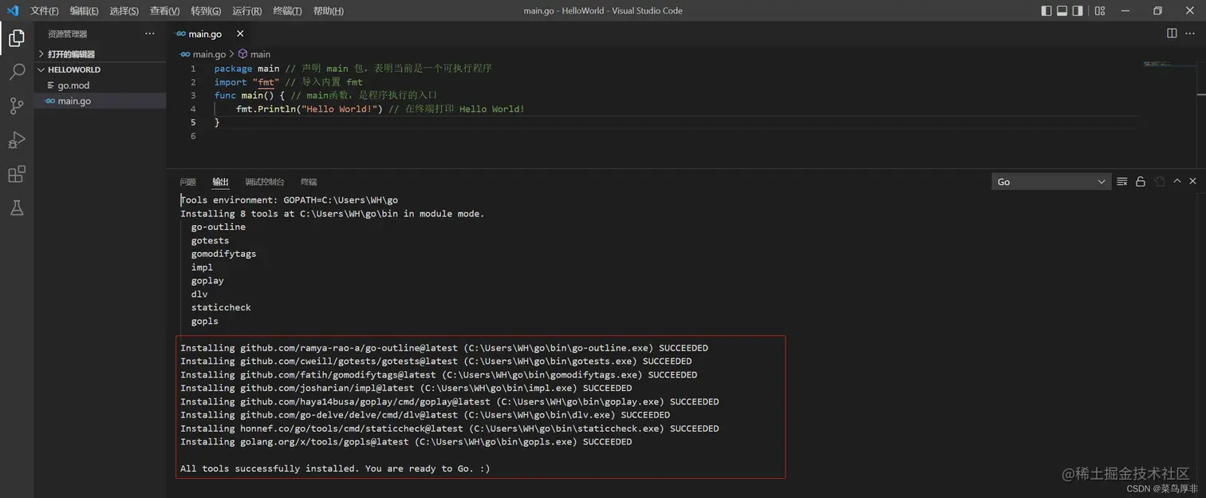Switch to the Output (输出) panel tab
Viewport: 1206px width, 498px height.
click(220, 182)
